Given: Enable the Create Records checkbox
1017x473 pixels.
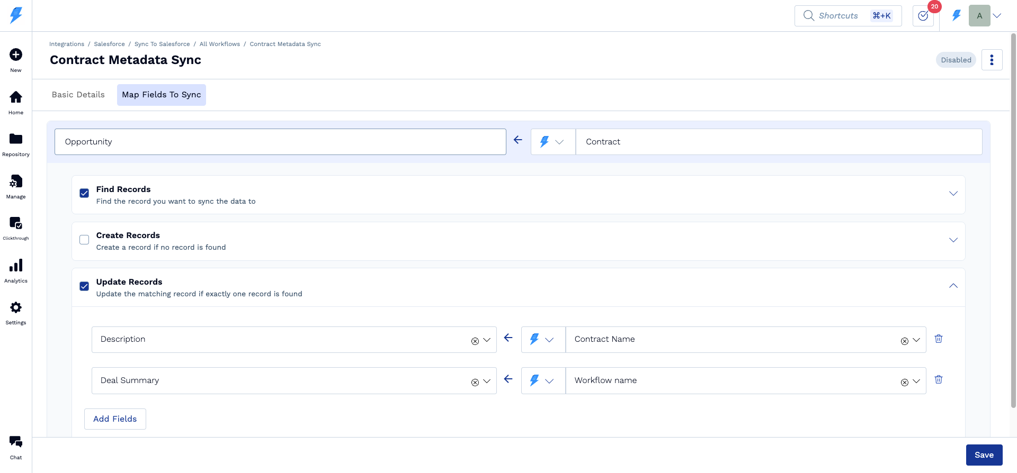Looking at the screenshot, I should click(84, 240).
